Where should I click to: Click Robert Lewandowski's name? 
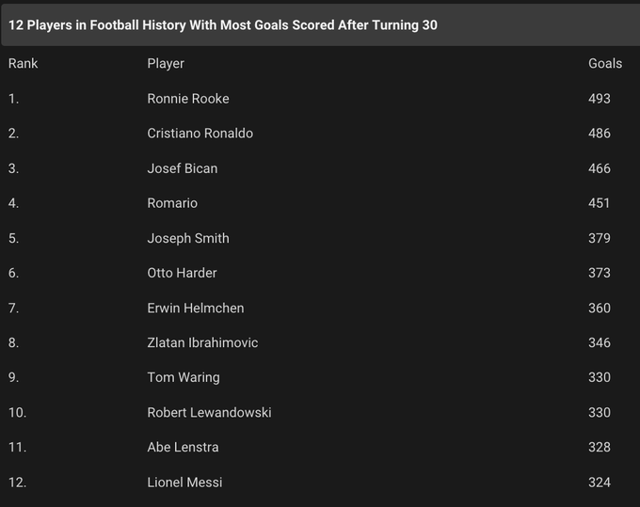(209, 412)
